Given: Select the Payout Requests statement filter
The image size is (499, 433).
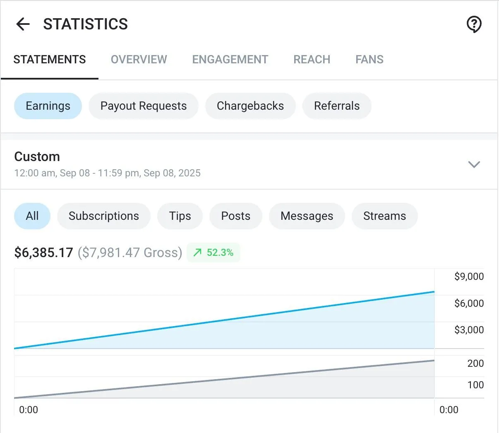Looking at the screenshot, I should tap(143, 106).
